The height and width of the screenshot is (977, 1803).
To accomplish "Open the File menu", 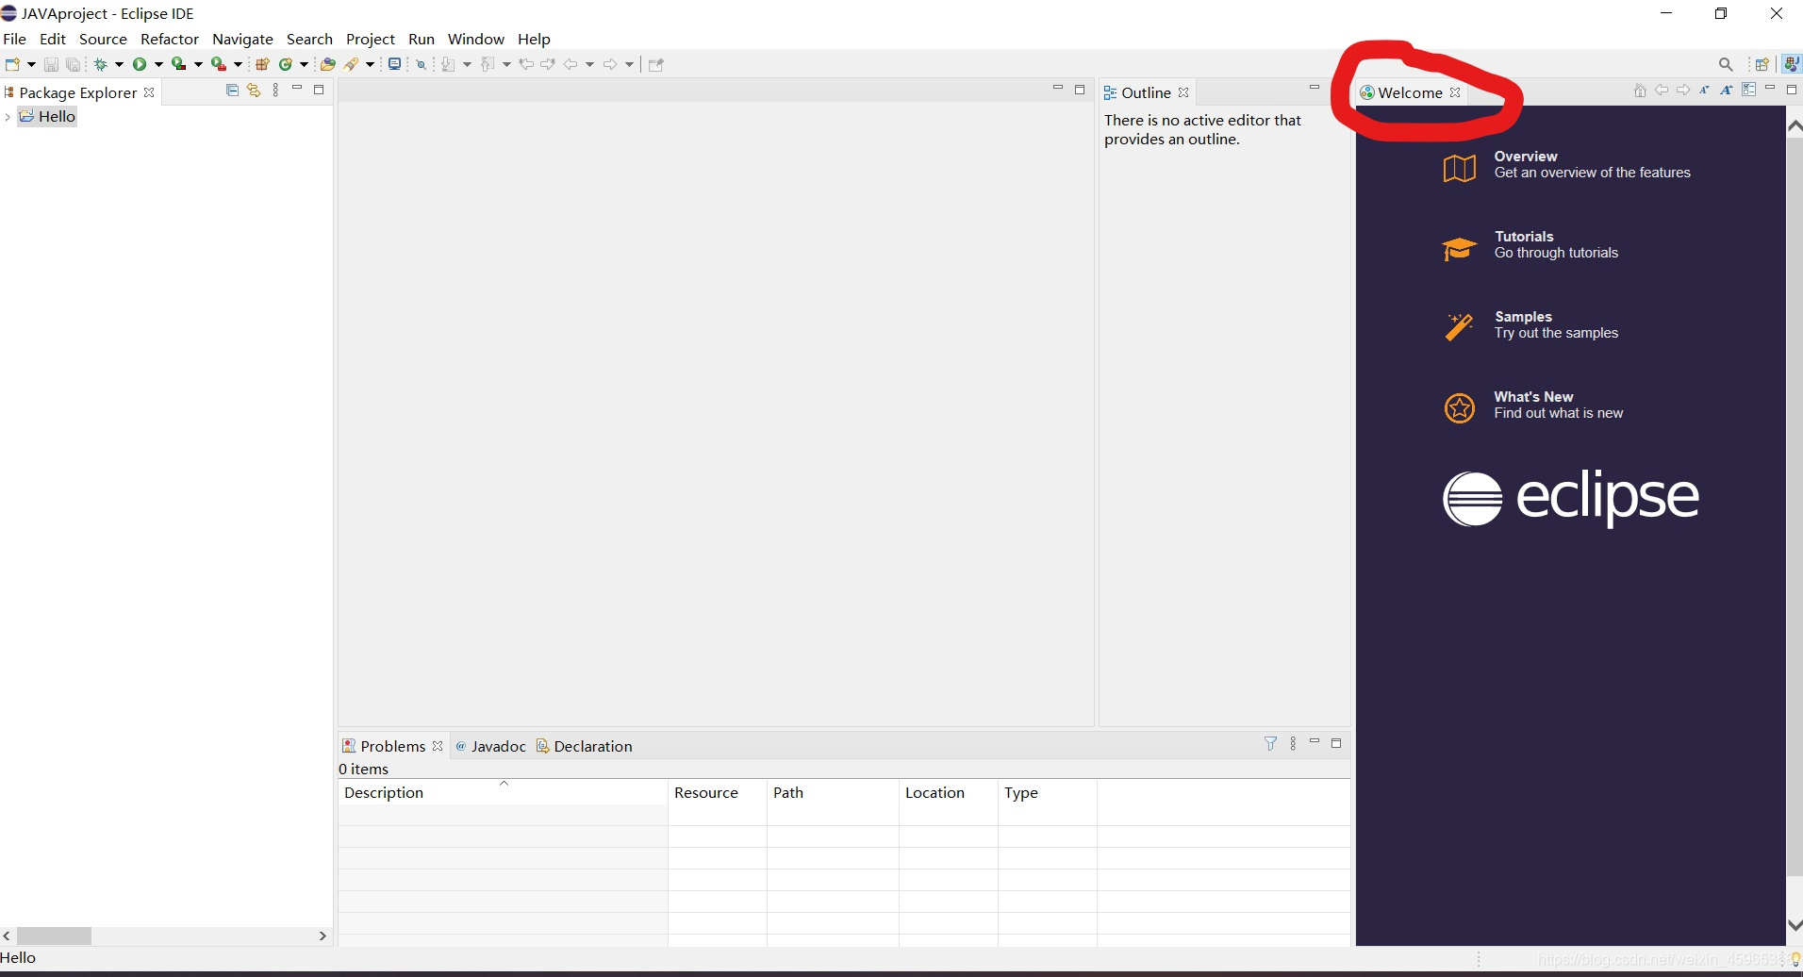I will tap(14, 39).
